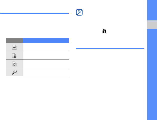Select the half-shaded page icon
Screen dimensions: 157x120
click(14, 55)
